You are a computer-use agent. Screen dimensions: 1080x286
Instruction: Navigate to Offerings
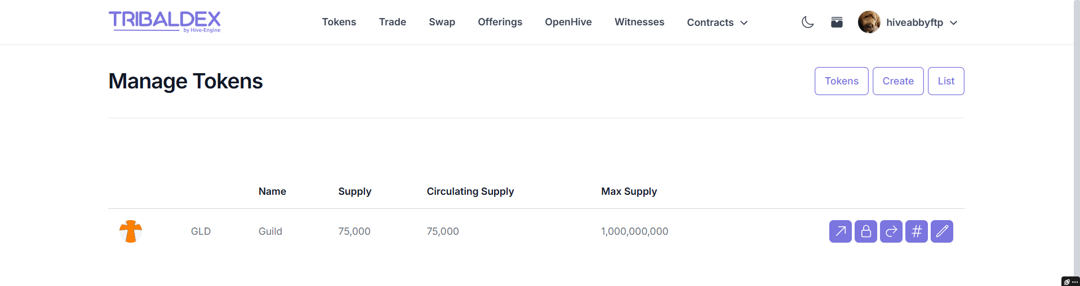(x=500, y=22)
